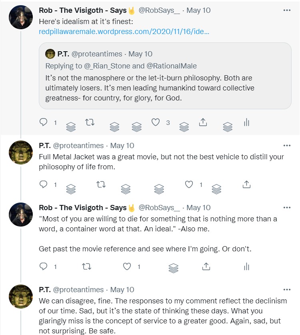The image size is (300, 335).
Task: Share Rob's first tweet via share icon
Action: point(203,122)
